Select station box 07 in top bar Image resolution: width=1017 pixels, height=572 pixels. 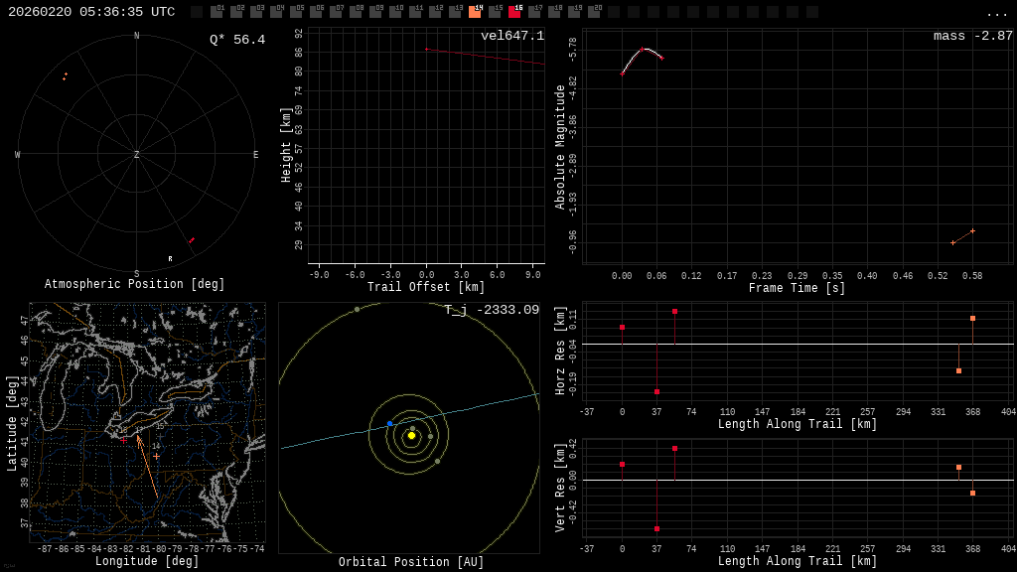[x=336, y=12]
